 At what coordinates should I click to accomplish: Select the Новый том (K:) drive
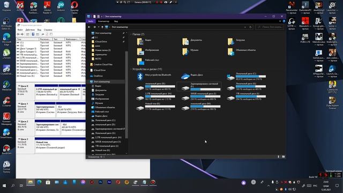(155, 107)
